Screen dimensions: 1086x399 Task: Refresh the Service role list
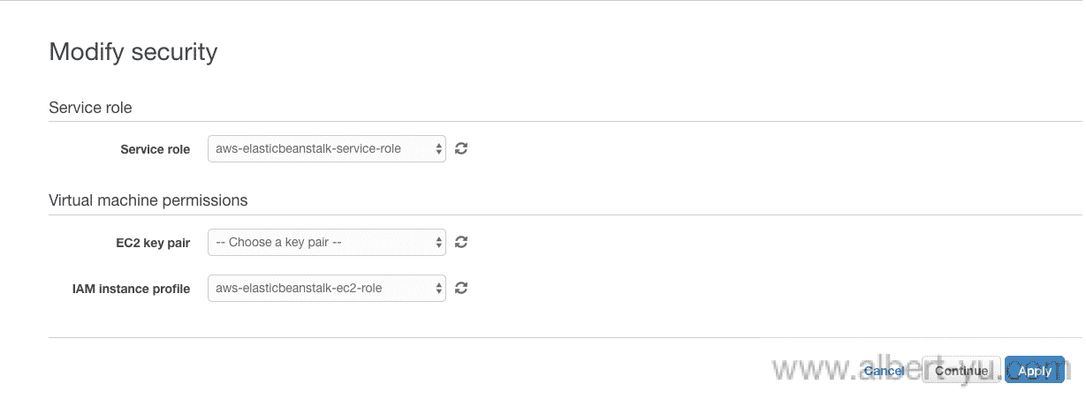[x=461, y=148]
